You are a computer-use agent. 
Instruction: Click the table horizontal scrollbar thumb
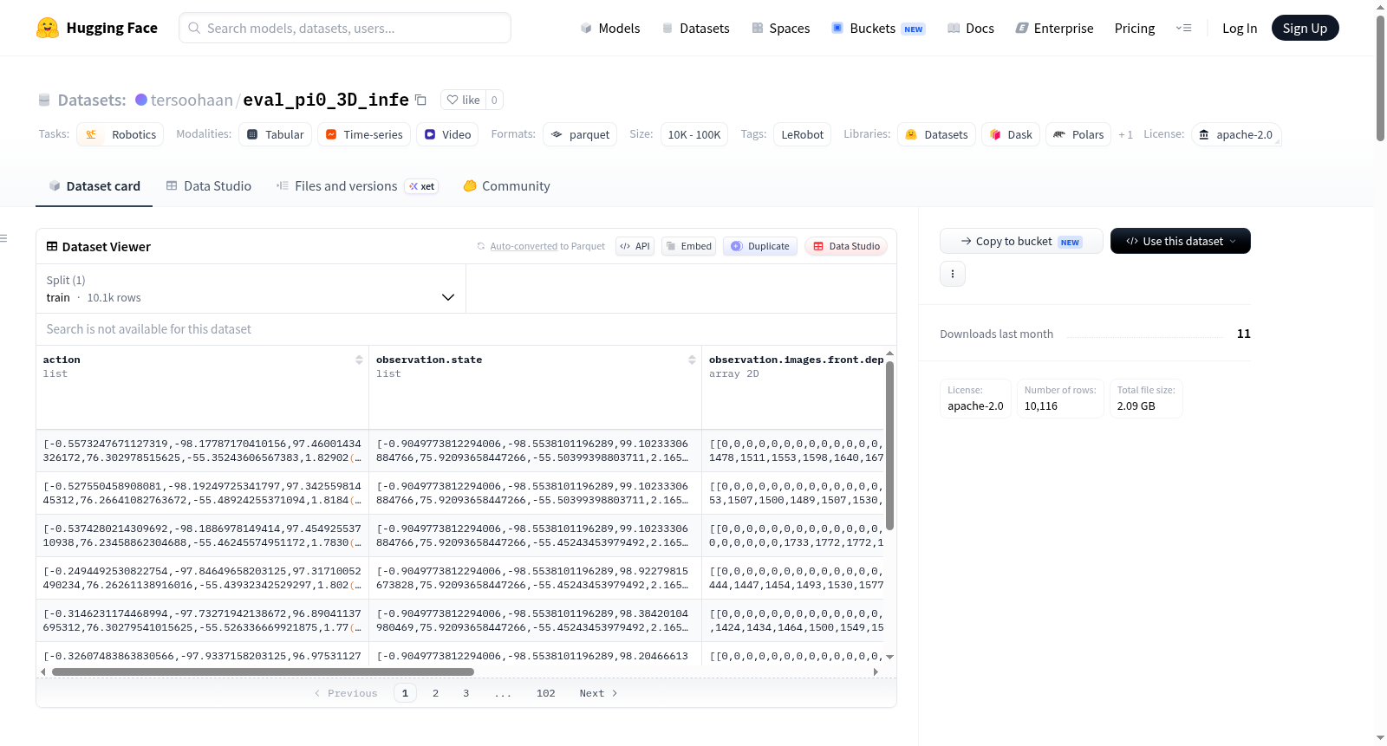tap(263, 671)
